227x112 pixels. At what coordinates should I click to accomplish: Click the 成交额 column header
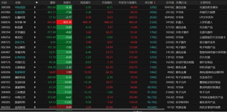pos(149,2)
